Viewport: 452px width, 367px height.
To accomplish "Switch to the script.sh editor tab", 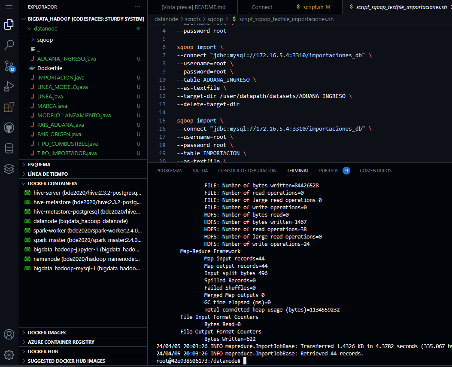I will 313,7.
